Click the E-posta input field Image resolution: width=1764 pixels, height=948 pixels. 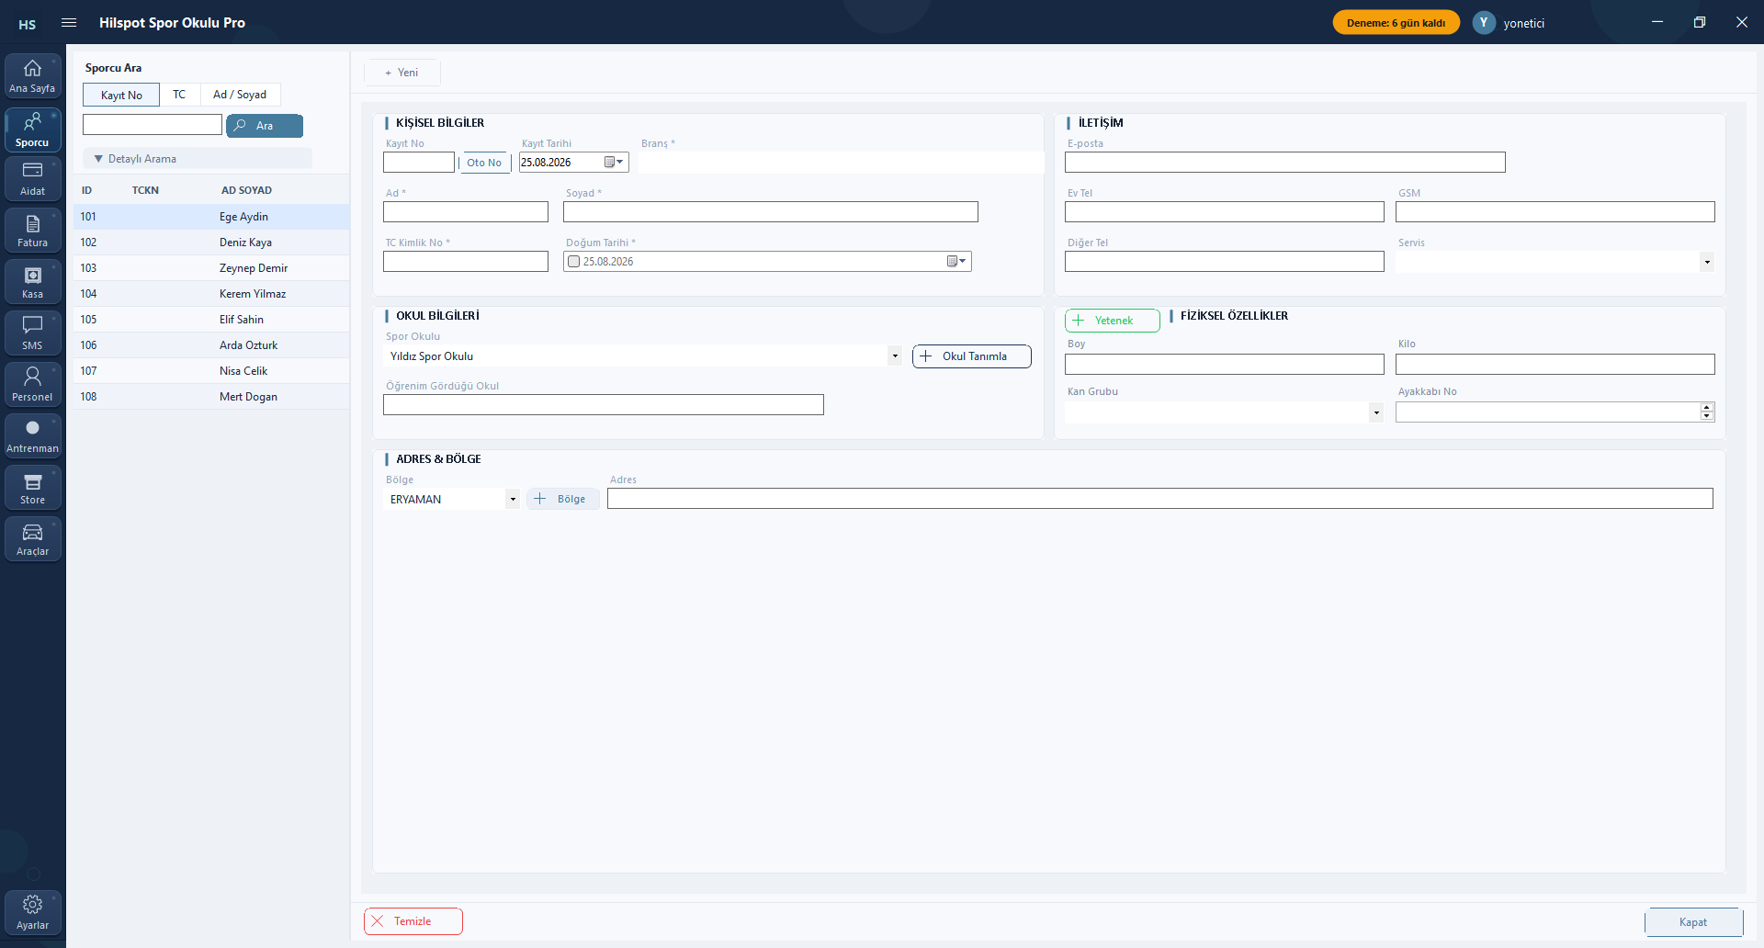point(1285,163)
